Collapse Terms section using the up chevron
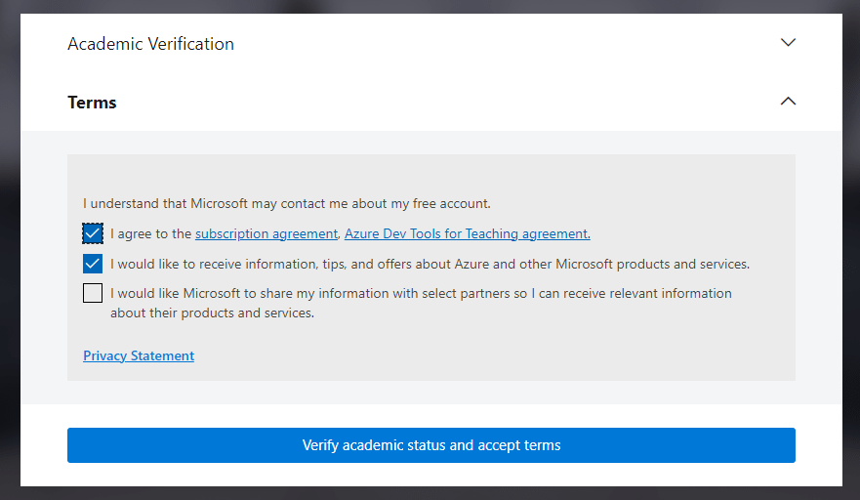This screenshot has height=500, width=860. (788, 101)
